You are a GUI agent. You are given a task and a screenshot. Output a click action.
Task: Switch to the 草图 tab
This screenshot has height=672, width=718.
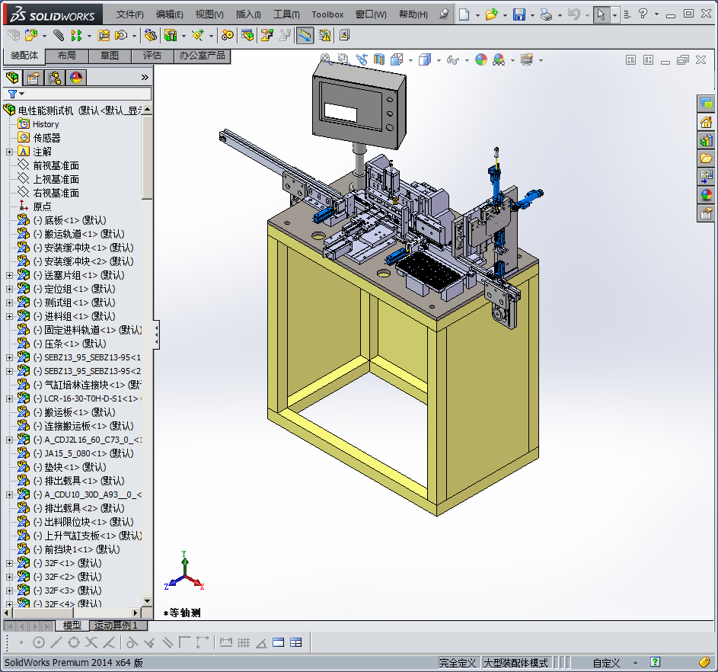click(x=110, y=56)
